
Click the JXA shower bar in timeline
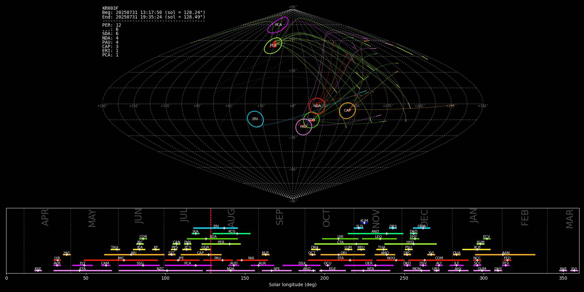[196, 234]
